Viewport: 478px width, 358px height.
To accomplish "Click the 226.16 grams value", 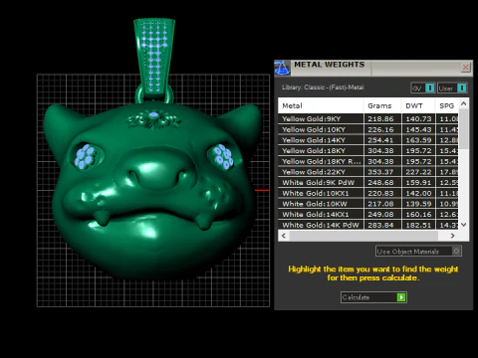I will 380,129.
